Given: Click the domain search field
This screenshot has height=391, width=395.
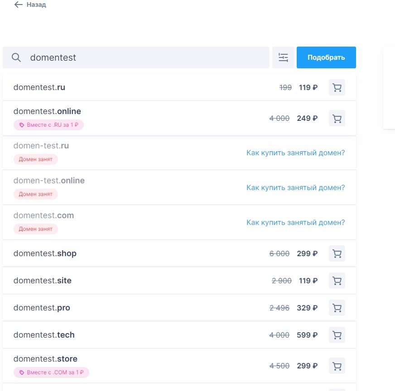Looking at the screenshot, I should coord(145,57).
